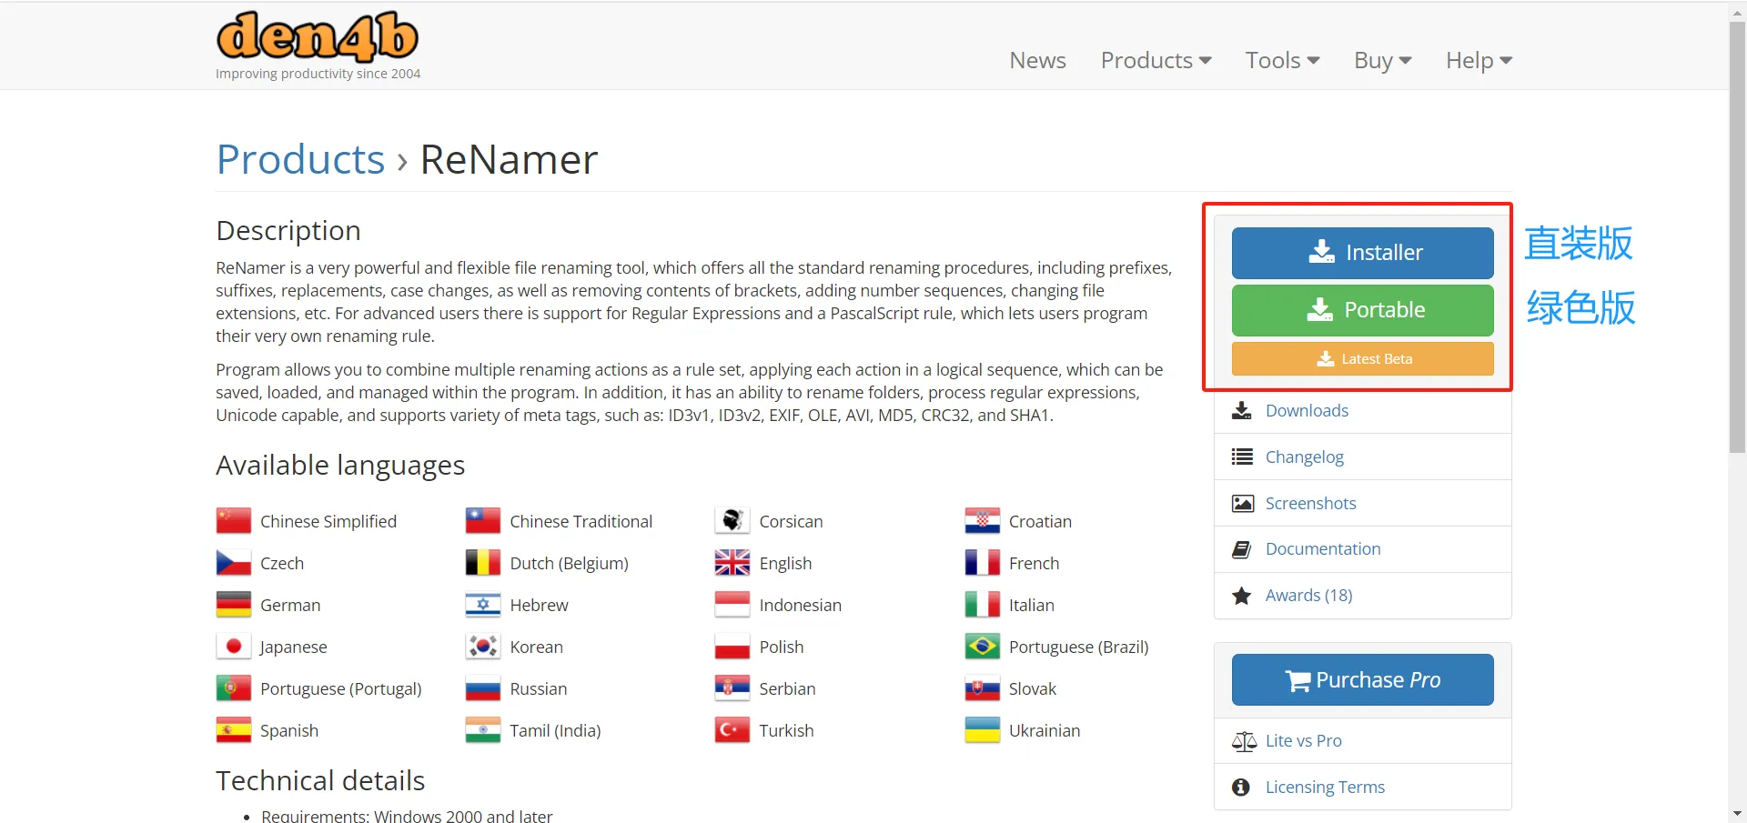Expand the Tools dropdown menu
The height and width of the screenshot is (823, 1747).
(x=1282, y=60)
